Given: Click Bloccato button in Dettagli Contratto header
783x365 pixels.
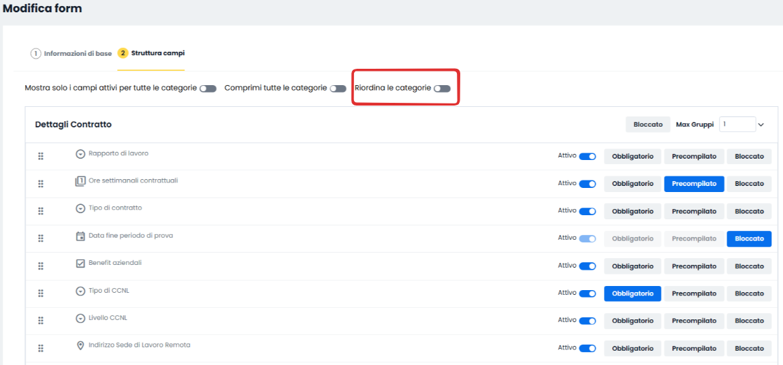Looking at the screenshot, I should pyautogui.click(x=648, y=125).
